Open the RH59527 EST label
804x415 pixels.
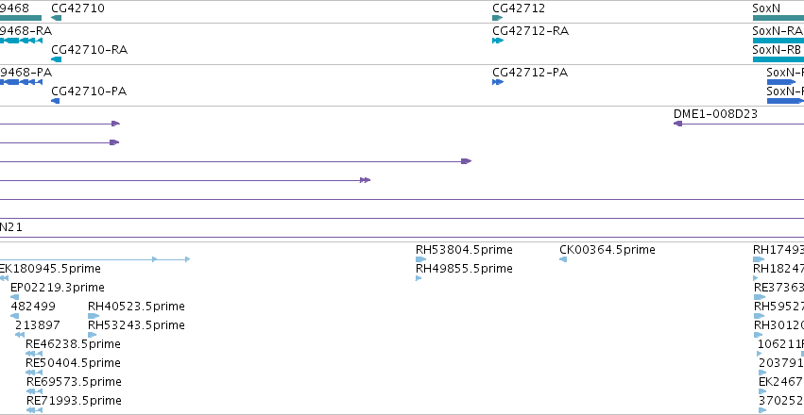pos(778,307)
